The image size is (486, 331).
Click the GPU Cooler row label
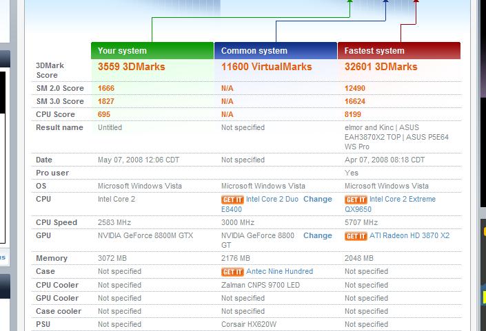pyautogui.click(x=57, y=298)
